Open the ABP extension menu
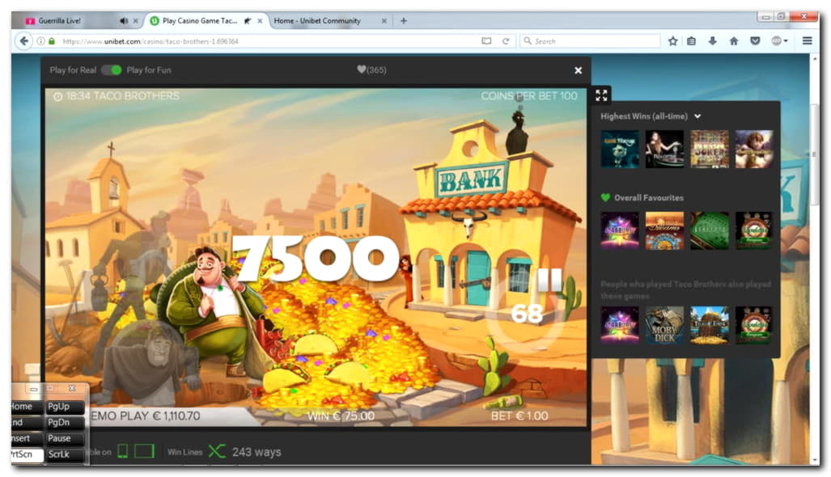Viewport: 831px width, 477px height. pos(778,40)
